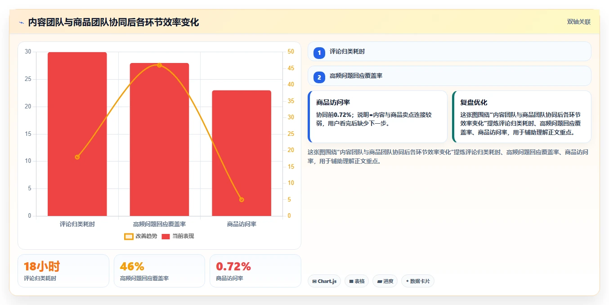The width and height of the screenshot is (609, 305).
Task: Click right axis value 35
Action: coord(291,101)
